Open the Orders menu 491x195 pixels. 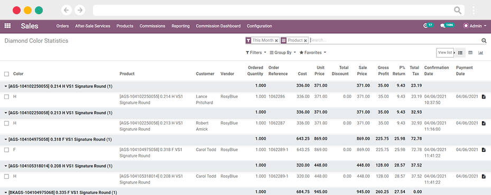click(62, 26)
